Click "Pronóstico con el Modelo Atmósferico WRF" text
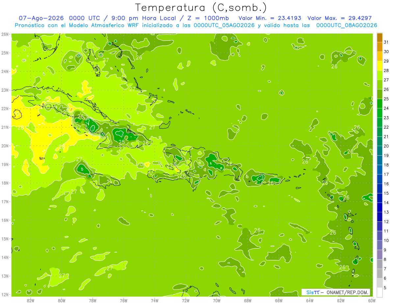 click(77, 25)
